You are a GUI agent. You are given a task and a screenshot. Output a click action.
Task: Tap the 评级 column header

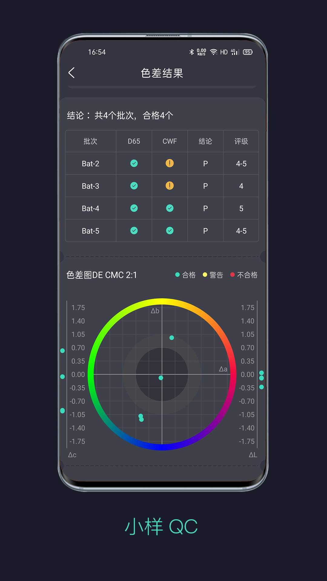241,141
